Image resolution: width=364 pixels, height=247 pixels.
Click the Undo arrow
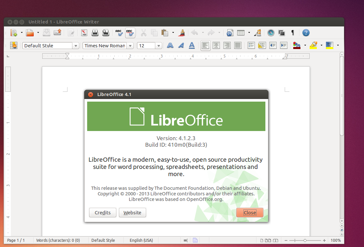click(195, 33)
